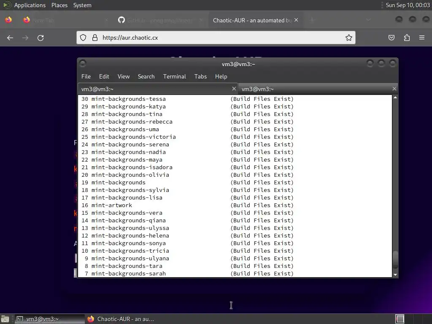The width and height of the screenshot is (432, 324).
Task: Click the padlock site info icon
Action: click(x=95, y=38)
